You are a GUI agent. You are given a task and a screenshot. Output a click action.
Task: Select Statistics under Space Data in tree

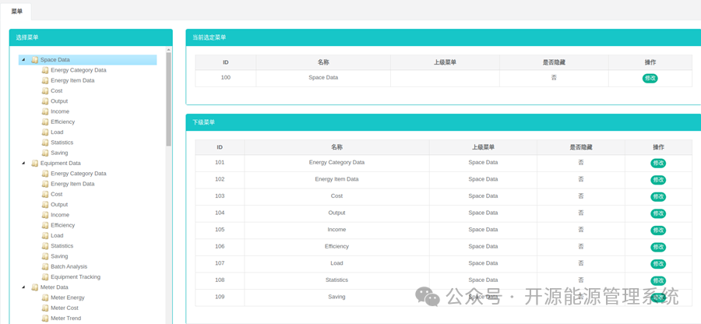62,143
